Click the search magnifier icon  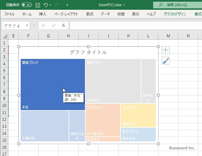(160, 5)
